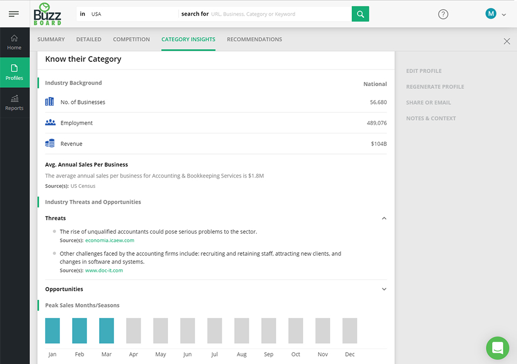Open the hamburger menu icon
The image size is (517, 364).
(13, 14)
